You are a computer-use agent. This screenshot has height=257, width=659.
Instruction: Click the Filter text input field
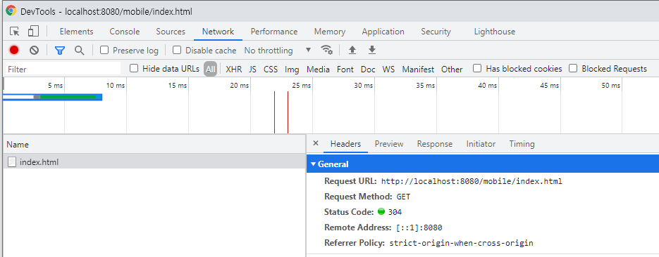[x=63, y=69]
